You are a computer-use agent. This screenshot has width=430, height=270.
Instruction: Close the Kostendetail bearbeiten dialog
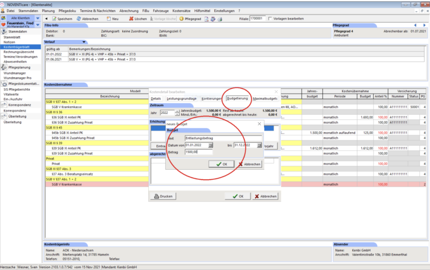(276, 92)
